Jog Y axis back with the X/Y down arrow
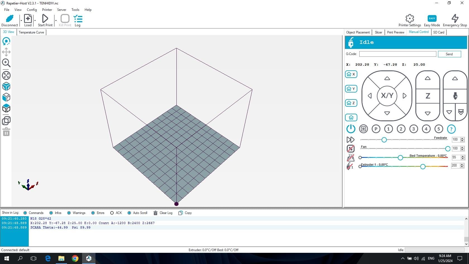The width and height of the screenshot is (469, 264). pos(387,113)
